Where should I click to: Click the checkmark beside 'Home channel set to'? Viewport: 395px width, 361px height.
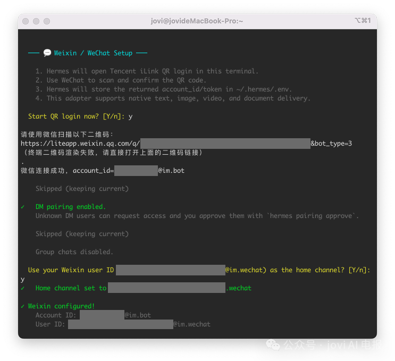pos(23,288)
